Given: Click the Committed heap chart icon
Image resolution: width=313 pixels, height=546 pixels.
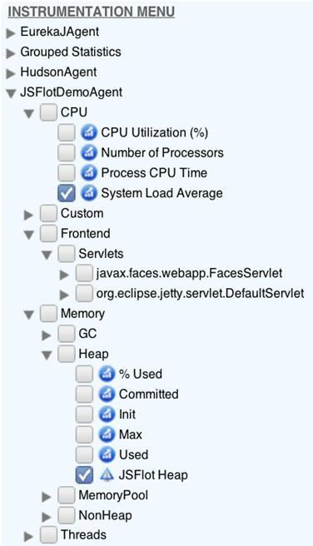Looking at the screenshot, I should [x=107, y=395].
